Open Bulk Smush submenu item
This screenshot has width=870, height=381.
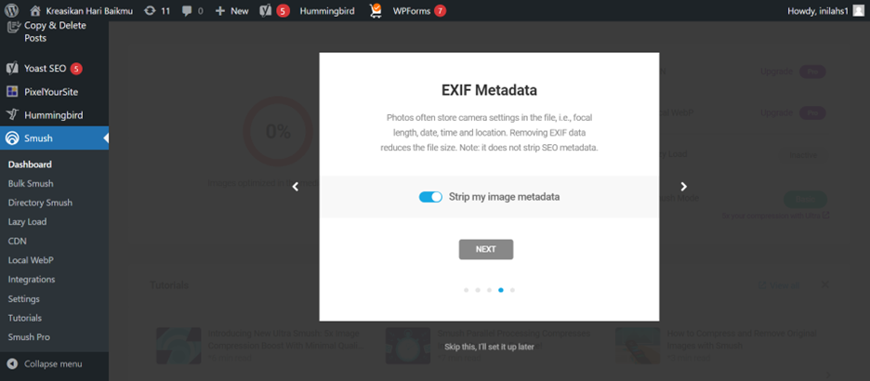pyautogui.click(x=31, y=184)
